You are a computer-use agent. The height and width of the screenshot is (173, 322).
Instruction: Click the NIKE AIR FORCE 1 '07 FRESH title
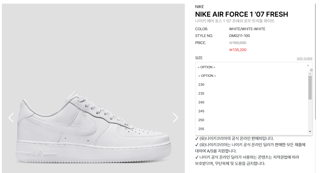coord(241,14)
